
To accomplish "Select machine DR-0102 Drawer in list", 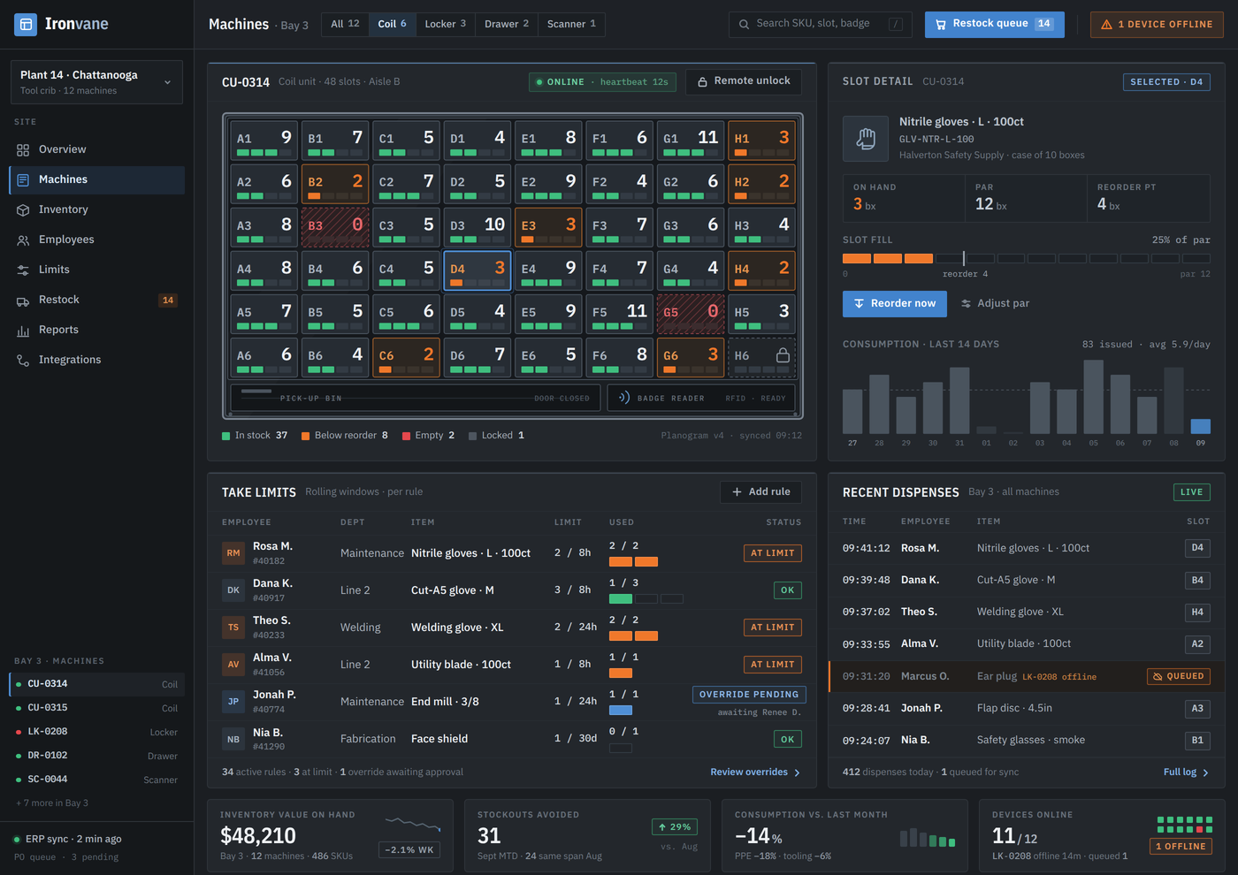I will [x=97, y=756].
